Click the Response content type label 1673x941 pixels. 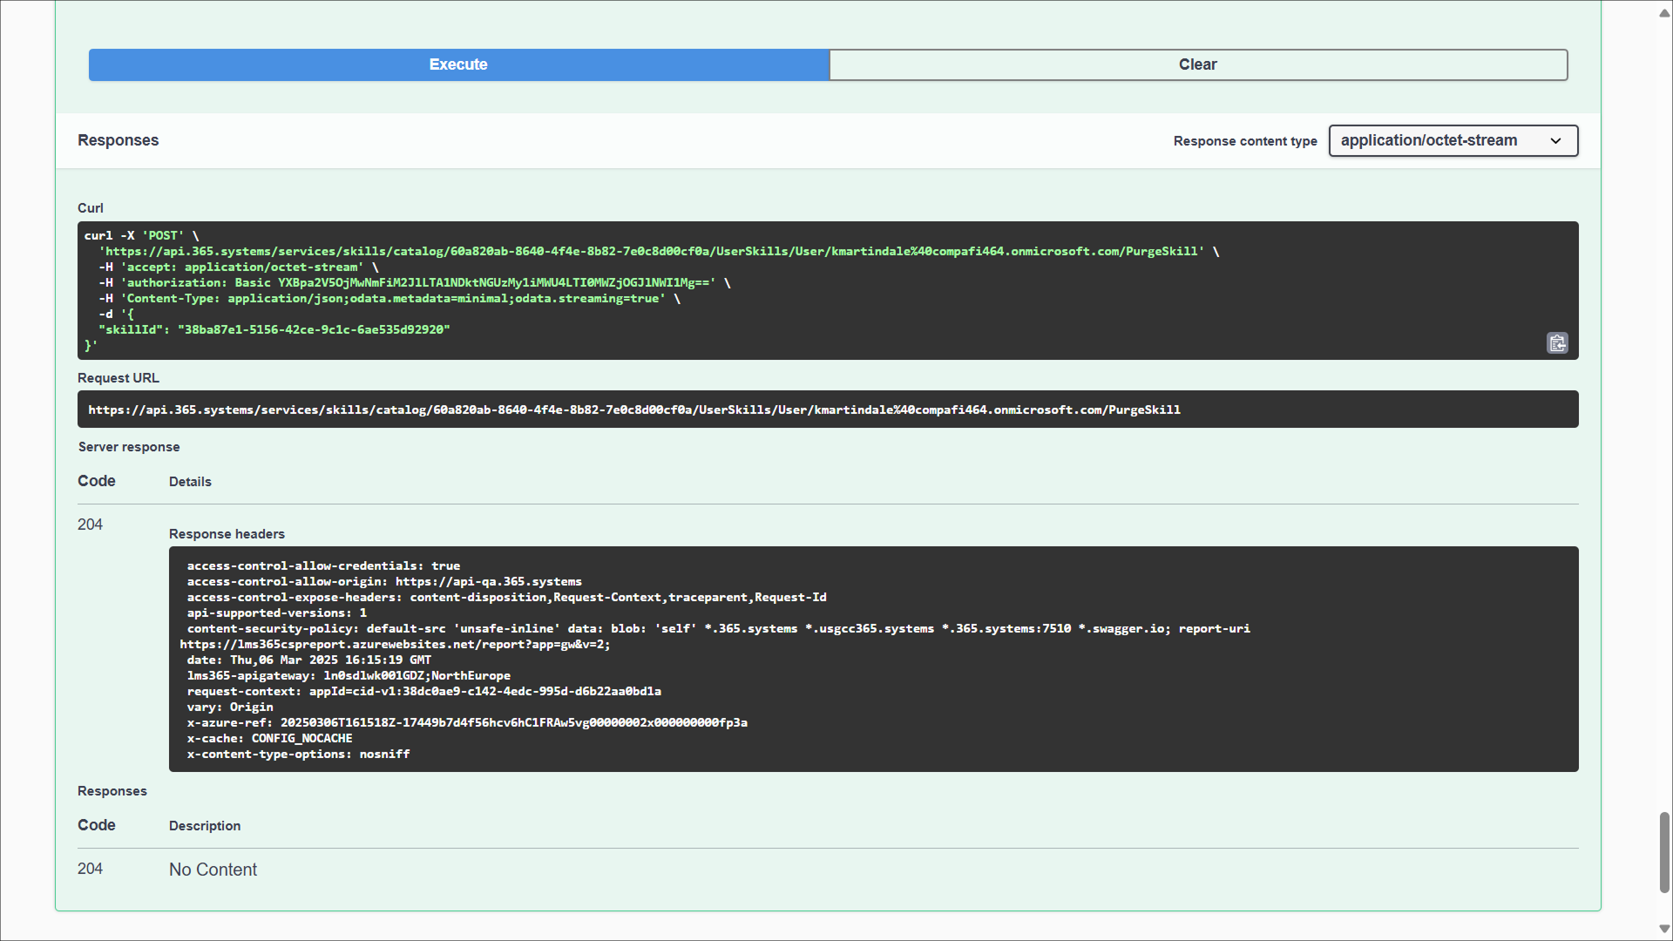tap(1244, 141)
